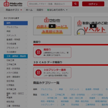Image resolution: width=108 pixels, height=108 pixels.
Task: Click 普通鋼・特殊鋼 link in 商品カテゴリー一覧
Action: click(x=92, y=89)
